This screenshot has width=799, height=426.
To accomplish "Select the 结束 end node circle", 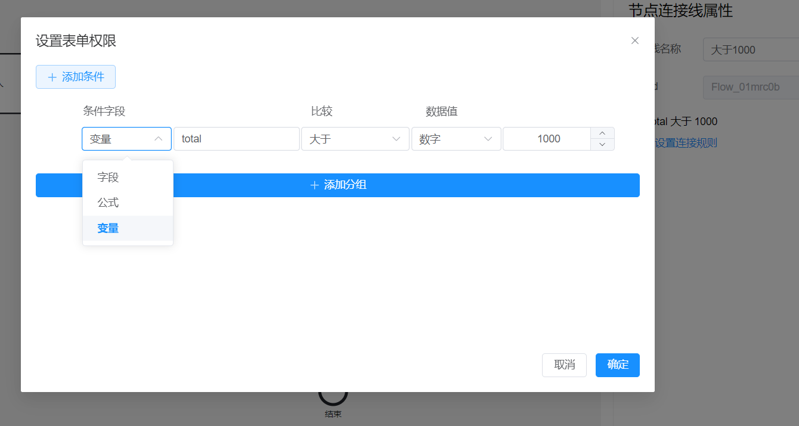I will (333, 396).
